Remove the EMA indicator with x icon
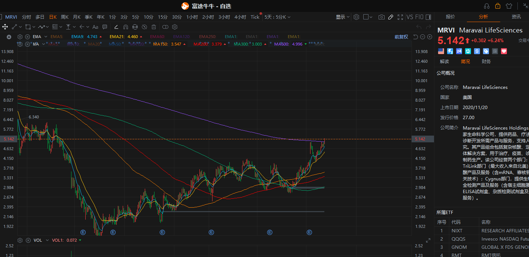 click(x=27, y=37)
